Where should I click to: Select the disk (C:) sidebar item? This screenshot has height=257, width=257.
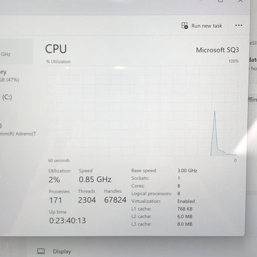pyautogui.click(x=7, y=97)
